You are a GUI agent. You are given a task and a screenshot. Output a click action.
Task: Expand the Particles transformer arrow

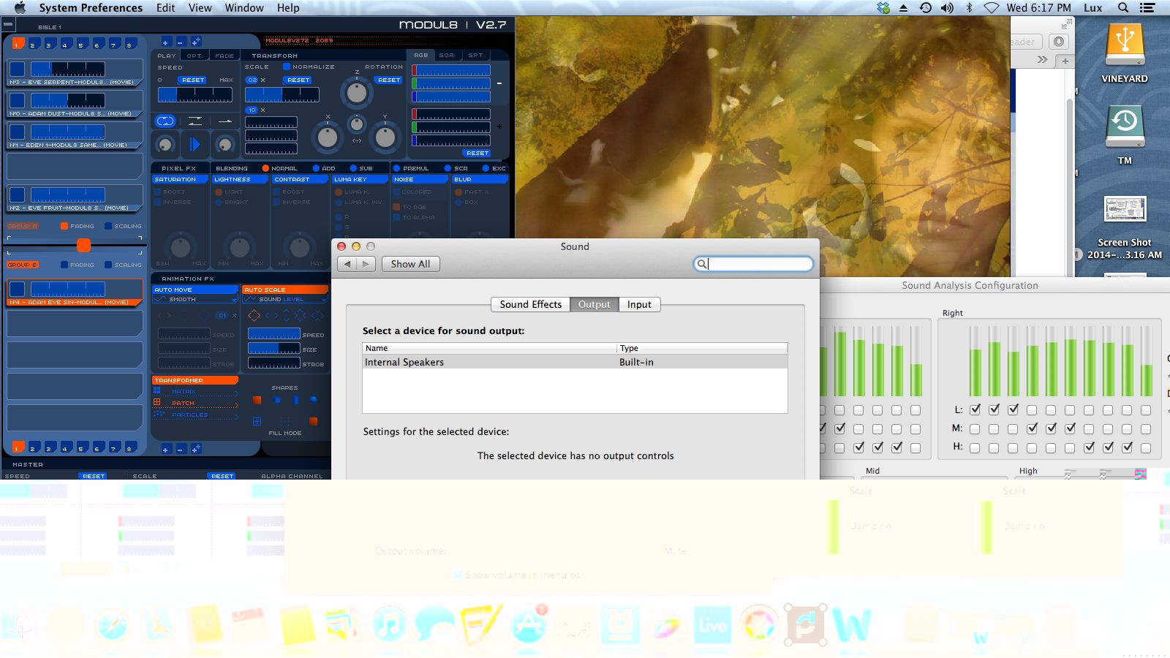236,415
